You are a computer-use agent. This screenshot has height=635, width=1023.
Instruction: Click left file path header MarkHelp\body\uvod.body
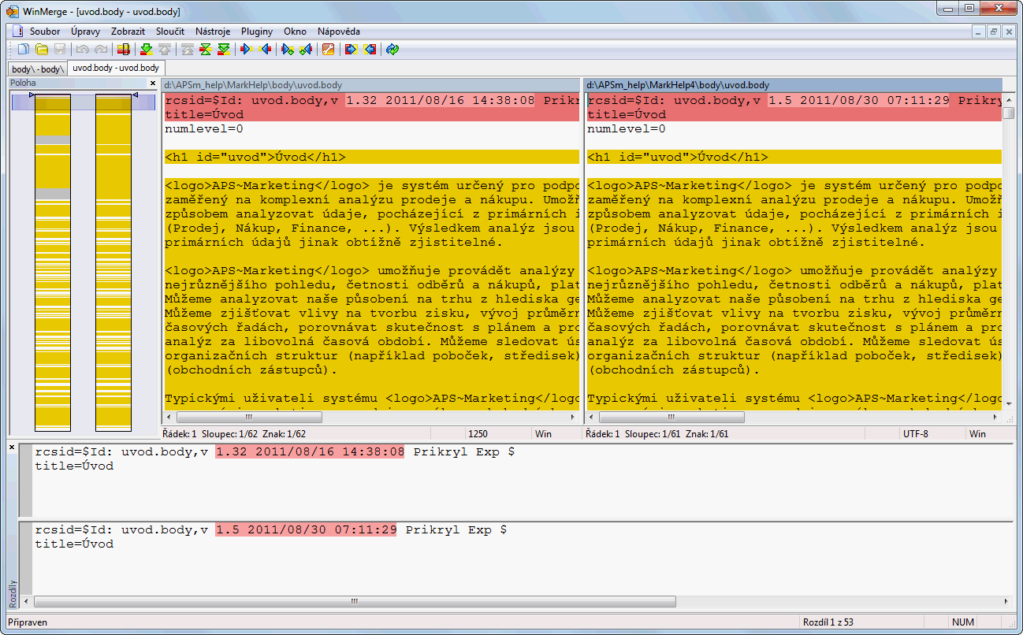pyautogui.click(x=371, y=84)
